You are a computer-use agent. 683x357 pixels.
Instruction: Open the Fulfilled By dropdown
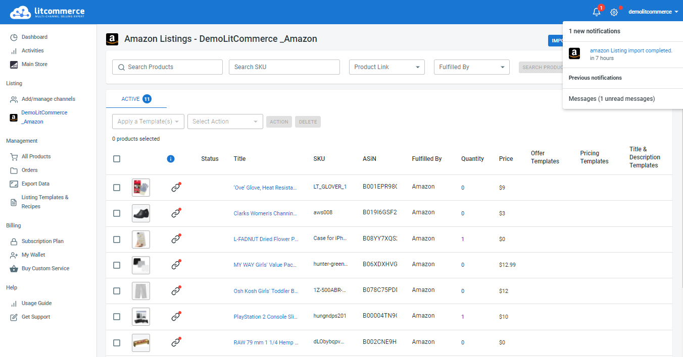[x=472, y=67]
